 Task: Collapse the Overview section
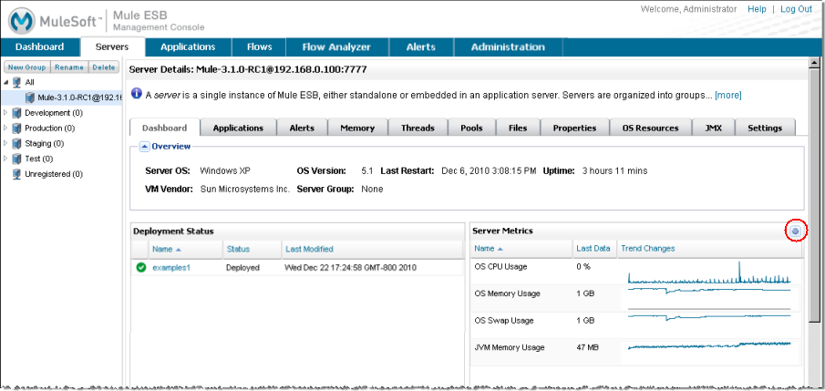point(144,146)
